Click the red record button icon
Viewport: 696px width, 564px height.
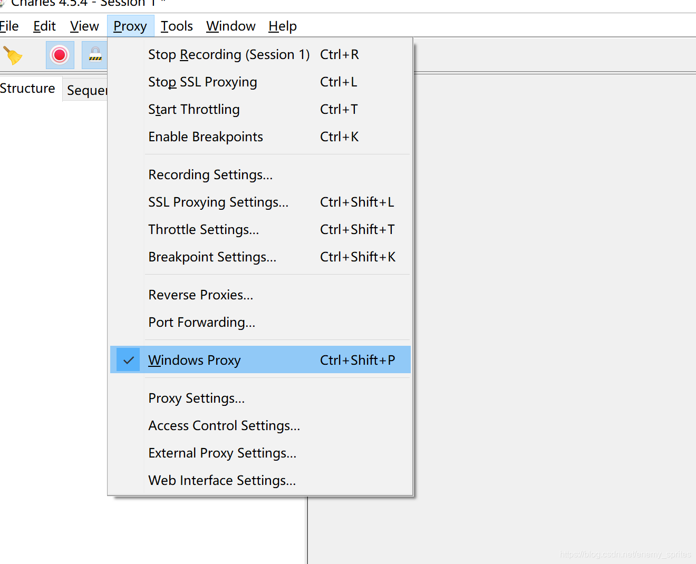(x=60, y=55)
